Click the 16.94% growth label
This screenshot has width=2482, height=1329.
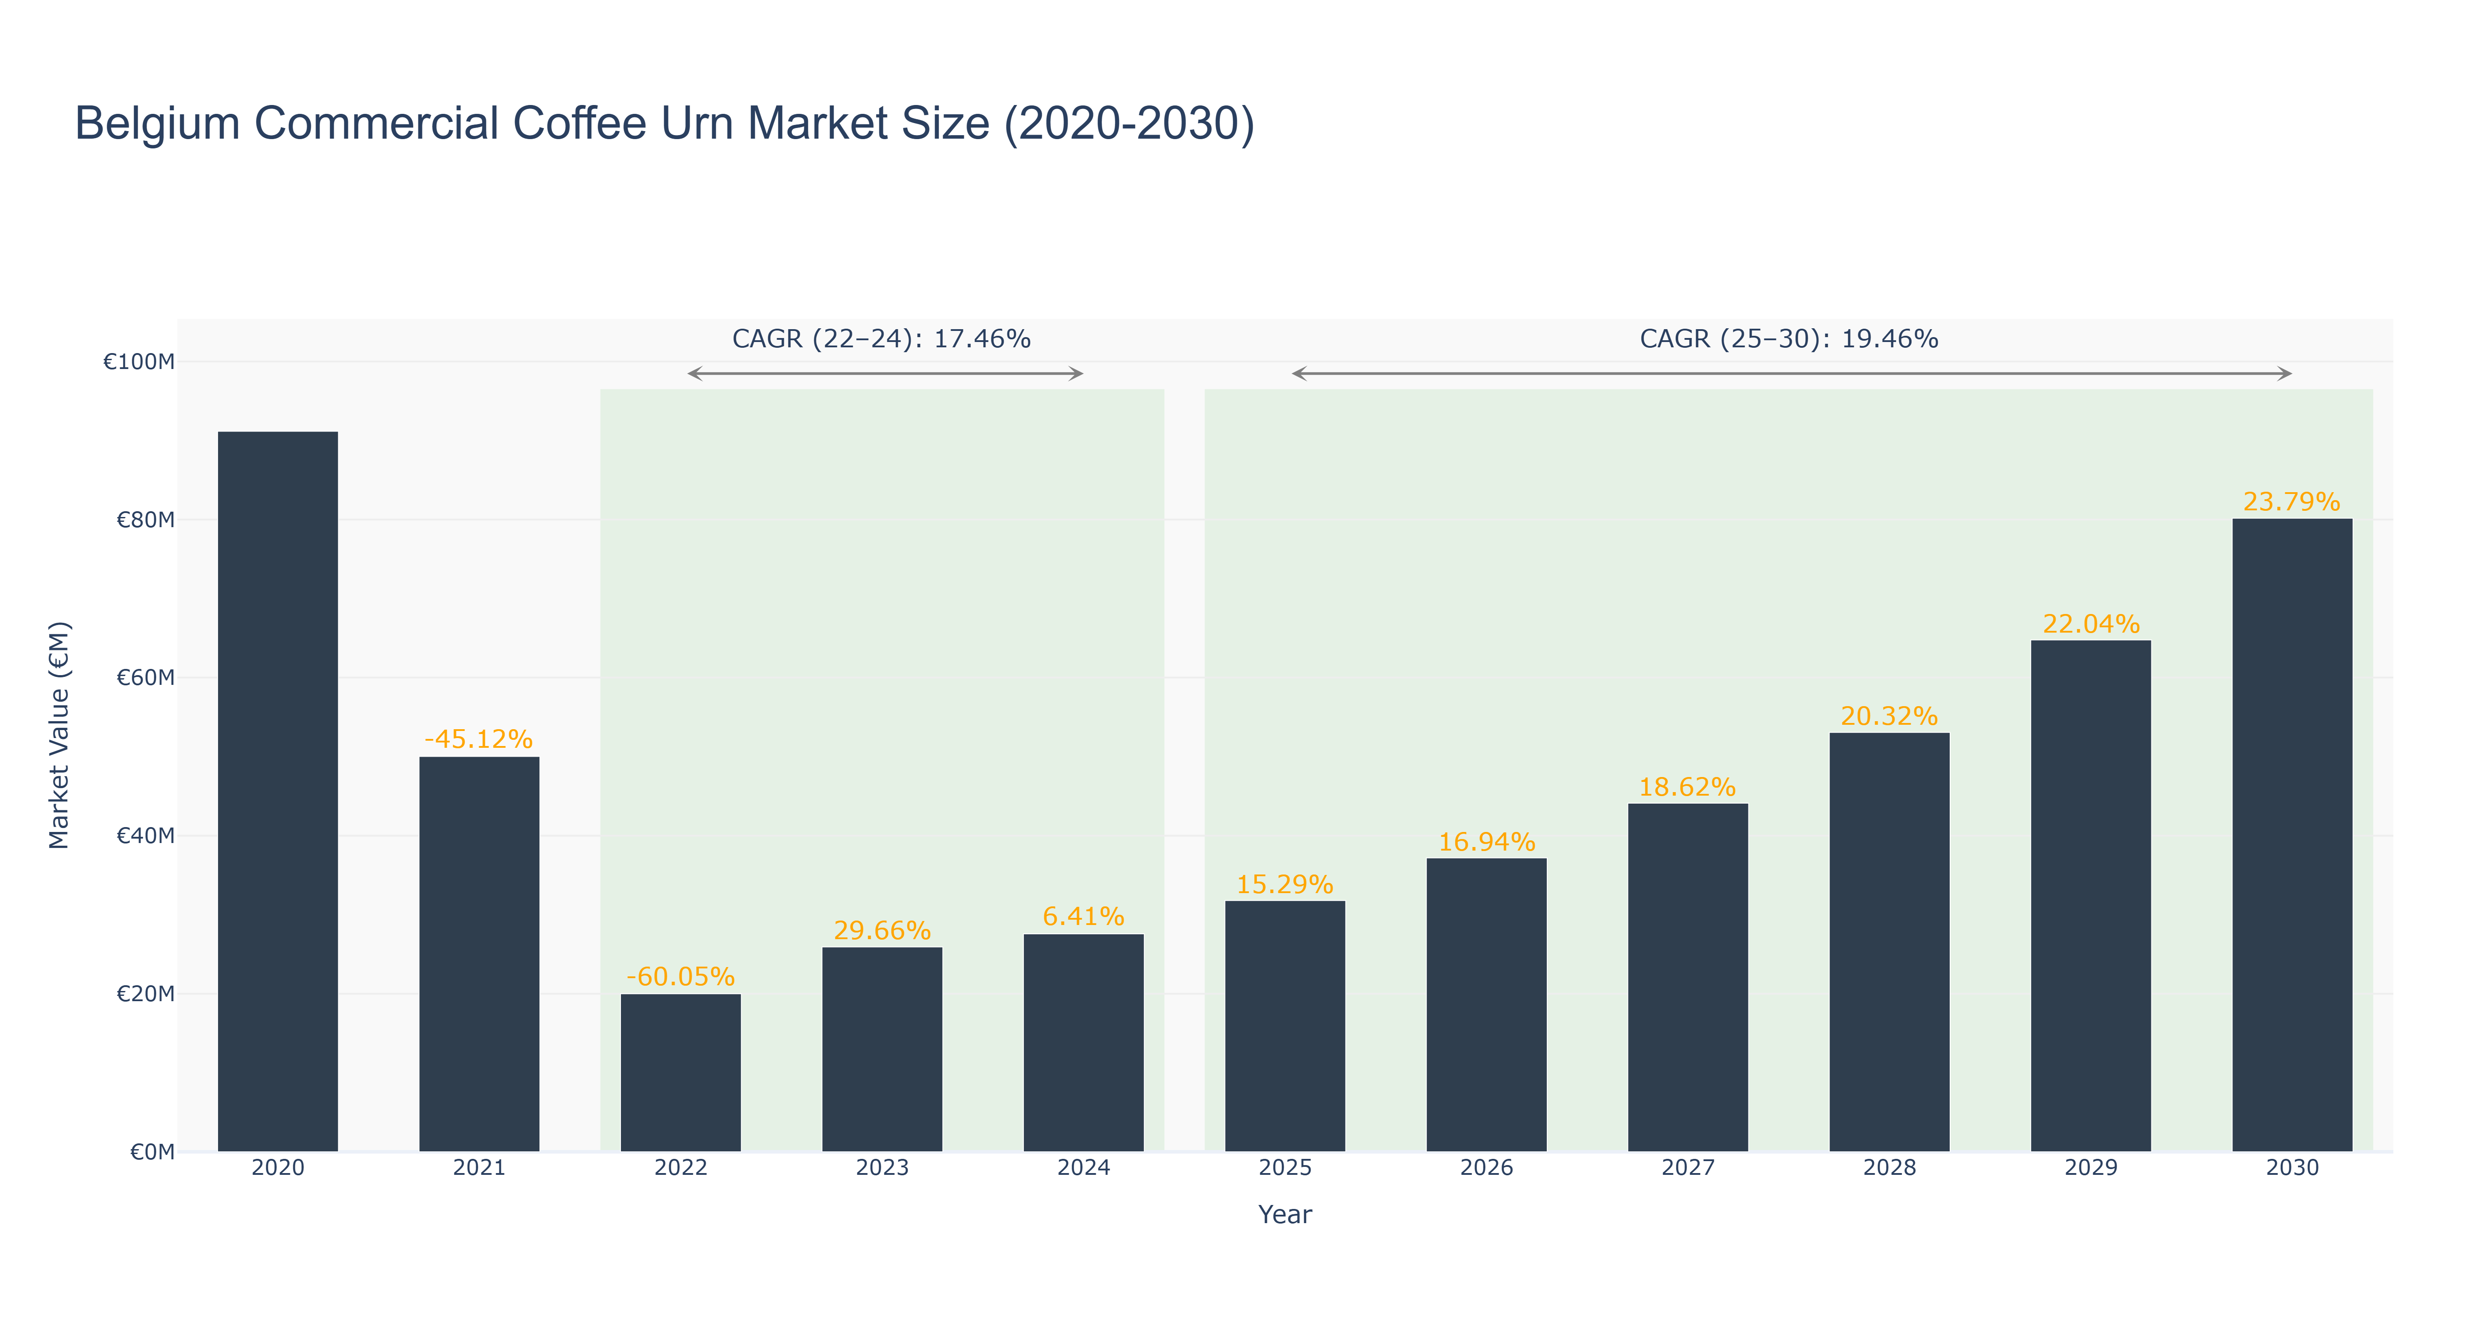[1486, 842]
